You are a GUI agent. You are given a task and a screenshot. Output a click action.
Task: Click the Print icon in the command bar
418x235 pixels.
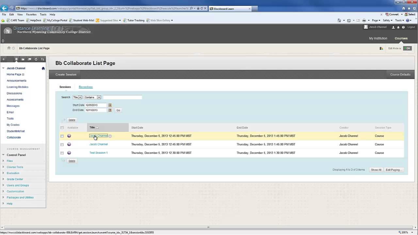364,20
